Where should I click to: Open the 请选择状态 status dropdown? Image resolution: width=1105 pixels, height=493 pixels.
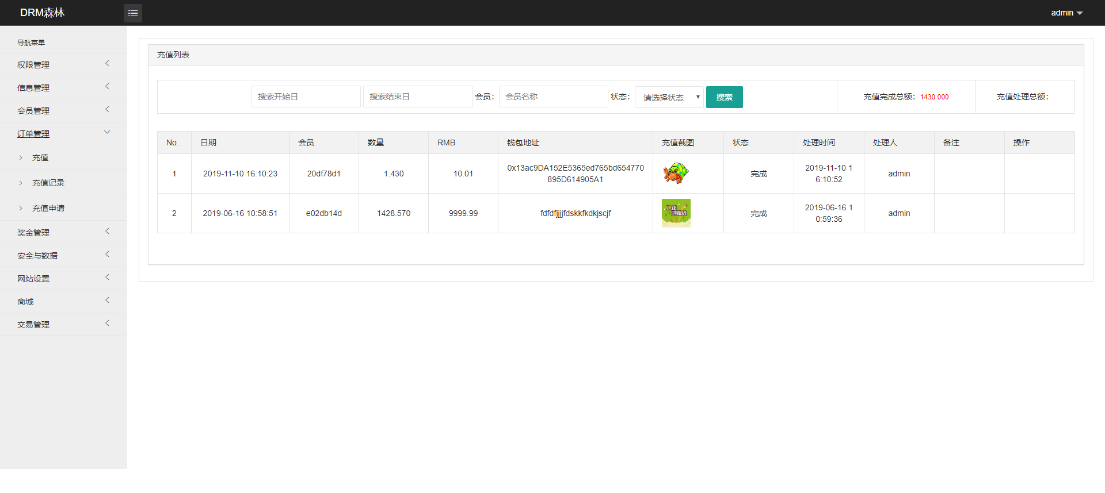(669, 97)
